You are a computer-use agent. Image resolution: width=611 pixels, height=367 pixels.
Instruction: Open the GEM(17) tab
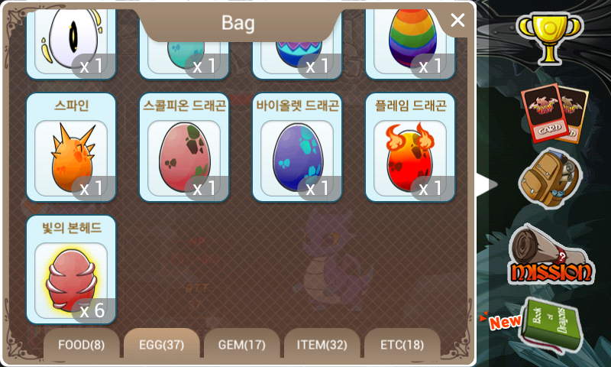[241, 344]
